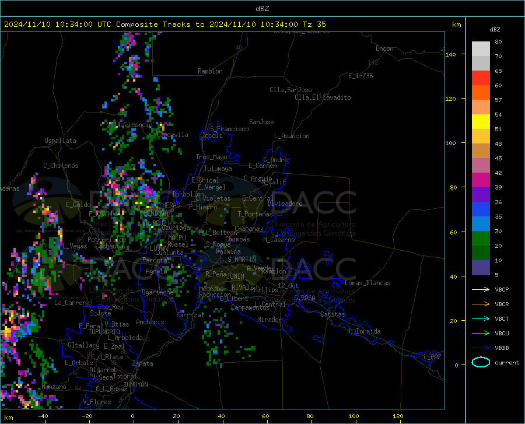The image size is (525, 424).
Task: Click the 'L_Vegas' map label
Action: (75, 246)
